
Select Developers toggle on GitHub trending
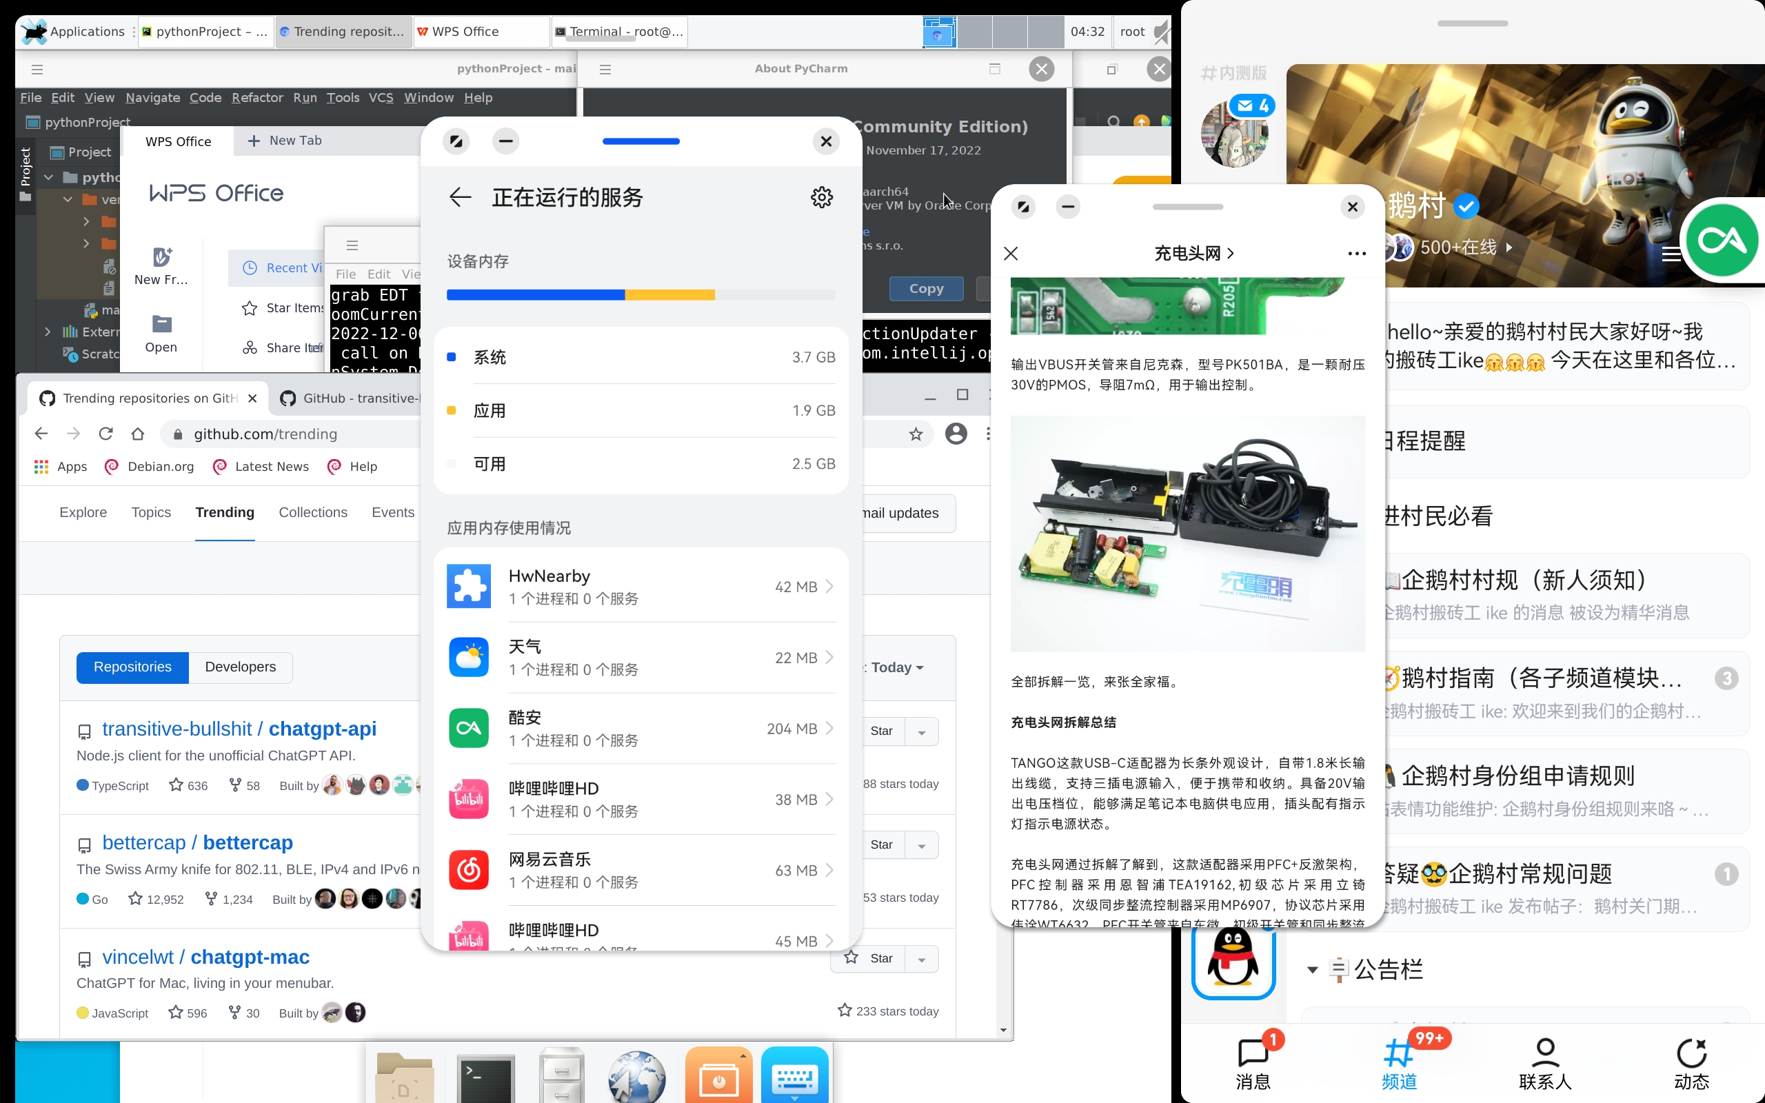(241, 667)
